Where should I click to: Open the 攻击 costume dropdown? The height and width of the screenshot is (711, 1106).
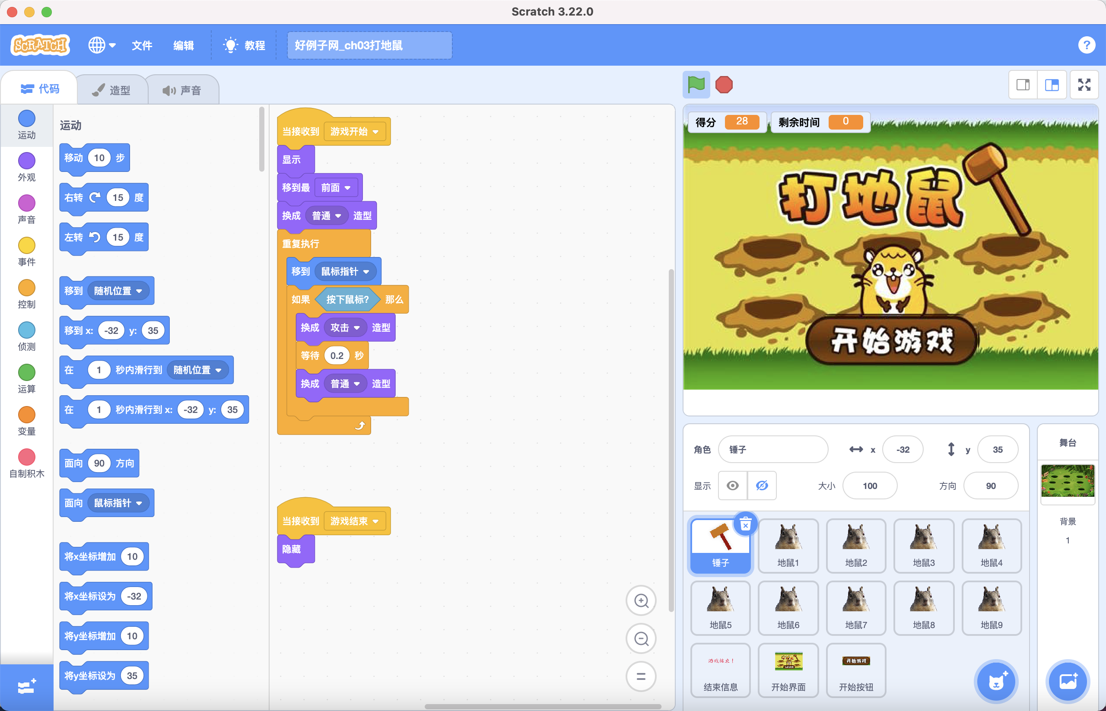point(345,327)
